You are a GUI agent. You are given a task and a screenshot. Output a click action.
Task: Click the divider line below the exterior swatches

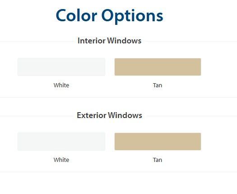pos(118,172)
